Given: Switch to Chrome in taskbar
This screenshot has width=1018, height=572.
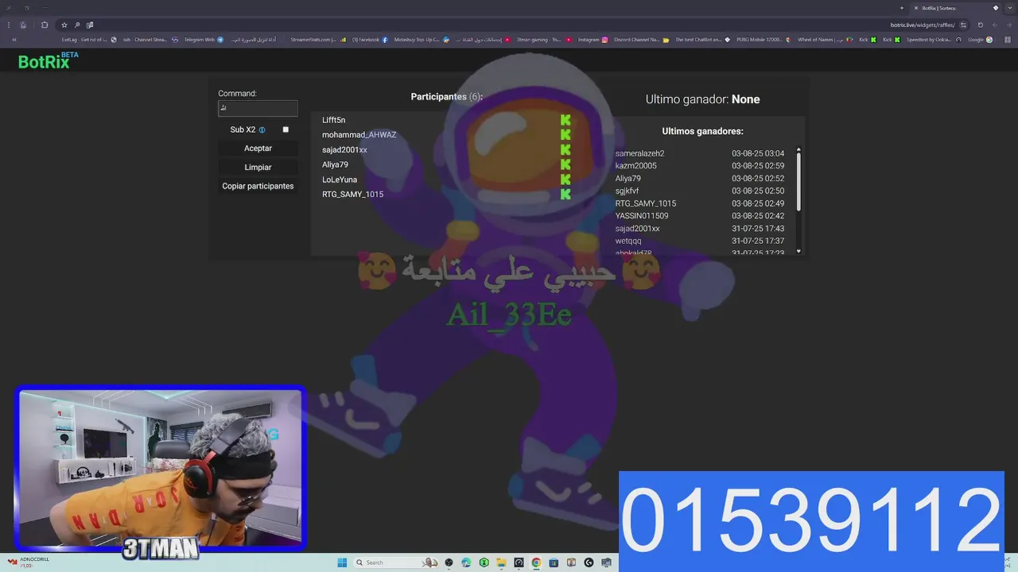Looking at the screenshot, I should point(536,562).
